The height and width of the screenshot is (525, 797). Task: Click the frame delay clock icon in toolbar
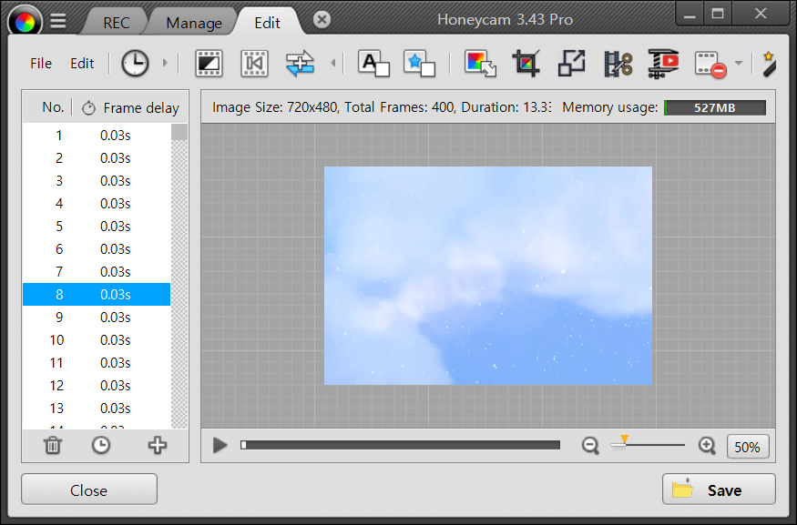pyautogui.click(x=135, y=63)
